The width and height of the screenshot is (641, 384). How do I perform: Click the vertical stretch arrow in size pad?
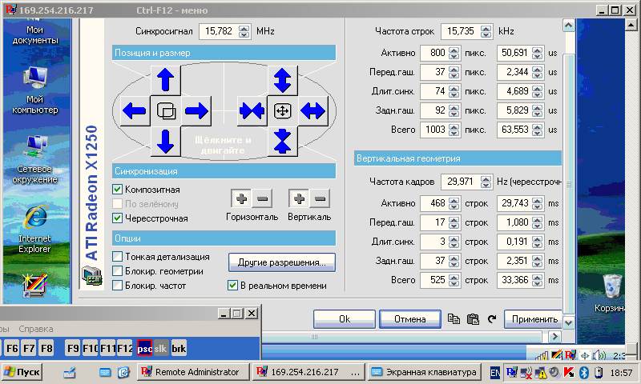(x=282, y=79)
